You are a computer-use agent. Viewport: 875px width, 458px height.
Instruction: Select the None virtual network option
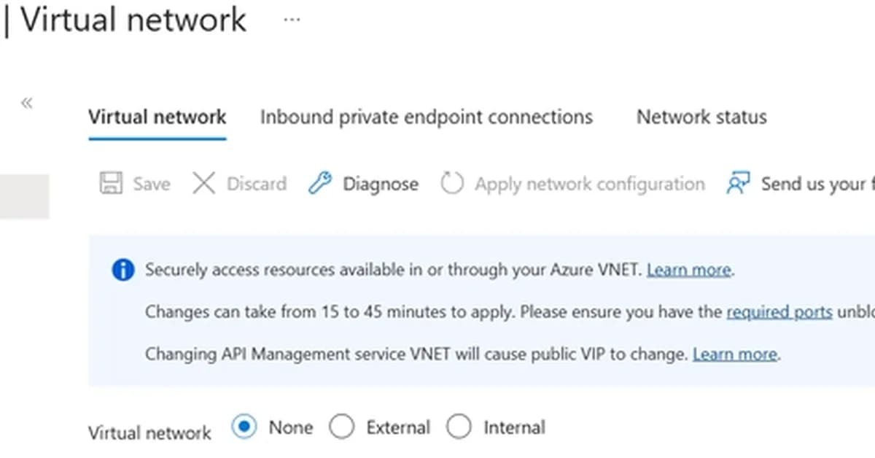click(246, 427)
